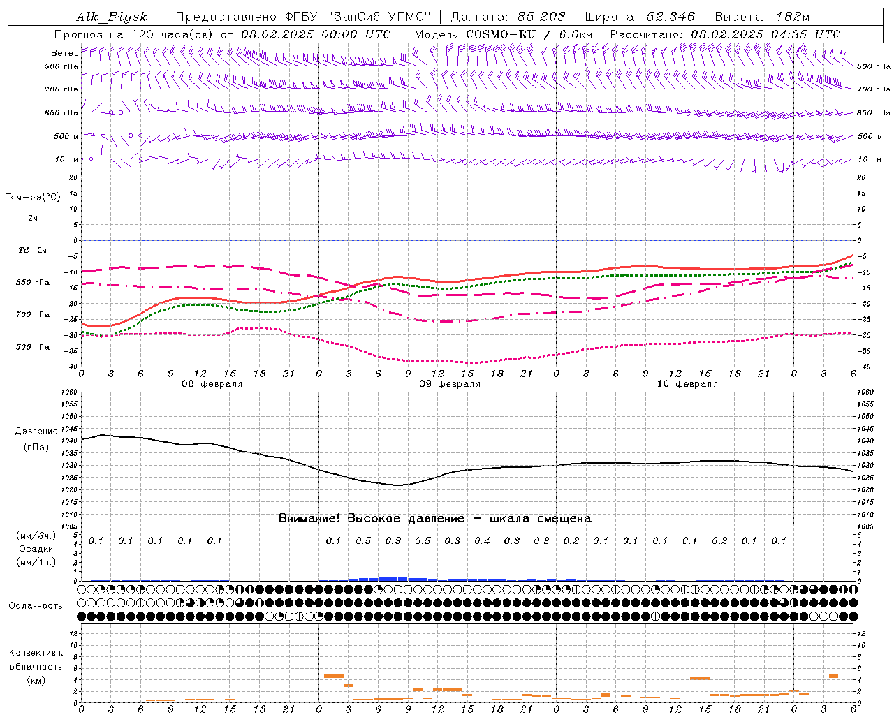The height and width of the screenshot is (715, 894).
Task: Click the (гПа) unit under Давление
Action: pyautogui.click(x=36, y=447)
